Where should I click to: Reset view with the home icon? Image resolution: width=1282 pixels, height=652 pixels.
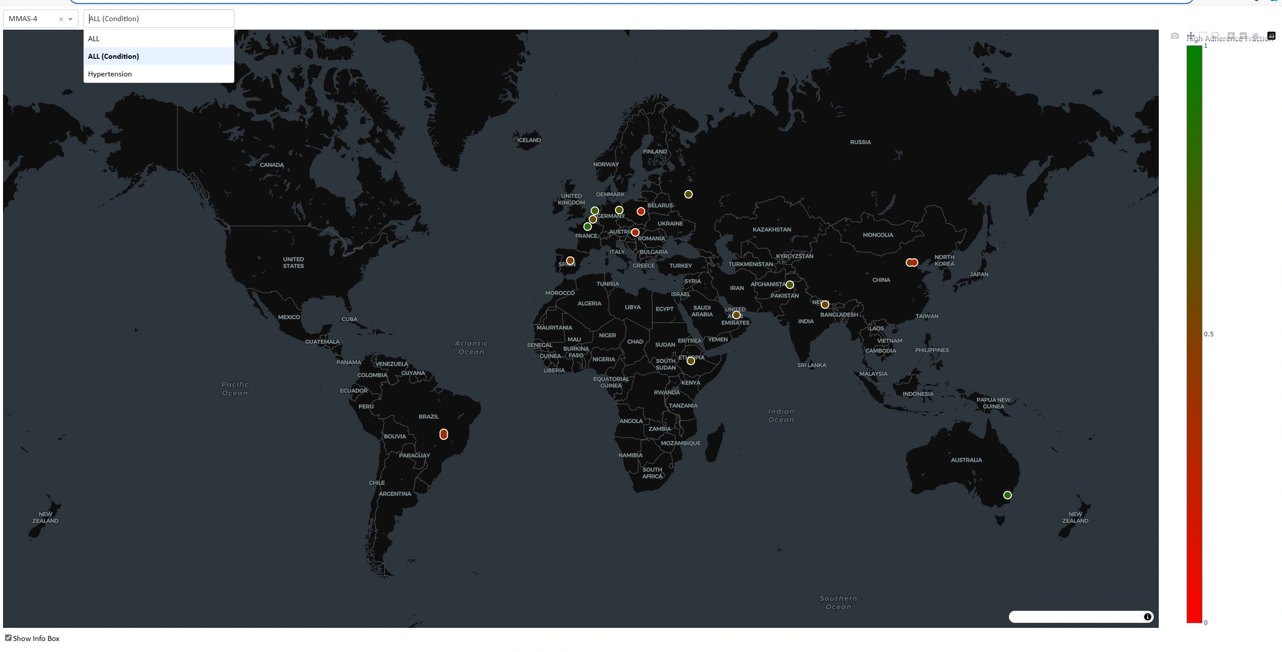(1255, 36)
